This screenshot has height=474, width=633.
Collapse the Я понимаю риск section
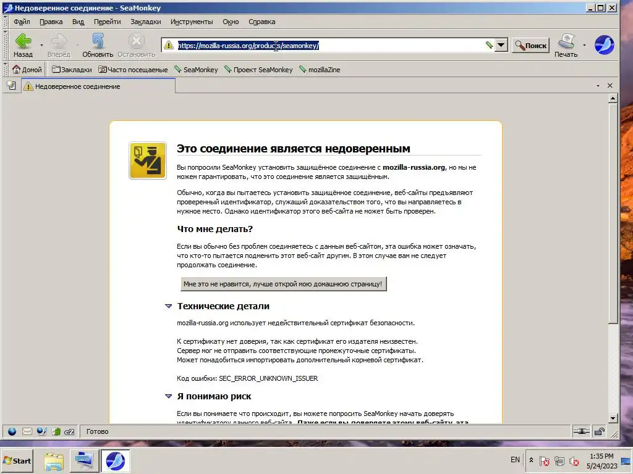coord(169,397)
